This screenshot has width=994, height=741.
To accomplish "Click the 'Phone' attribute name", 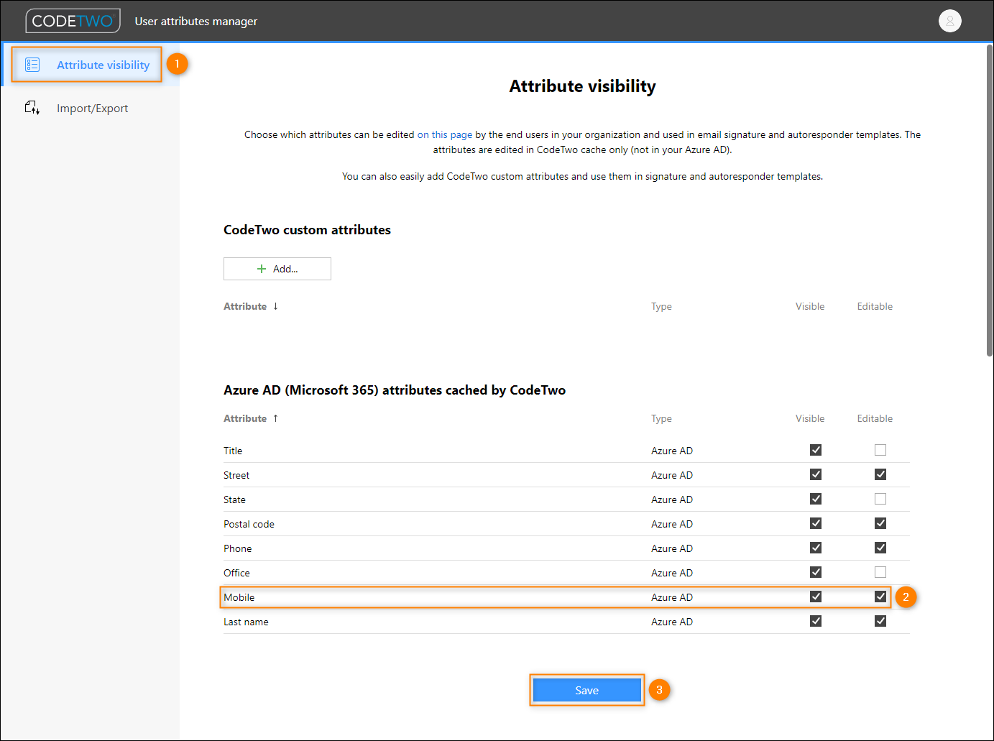I will [x=237, y=548].
